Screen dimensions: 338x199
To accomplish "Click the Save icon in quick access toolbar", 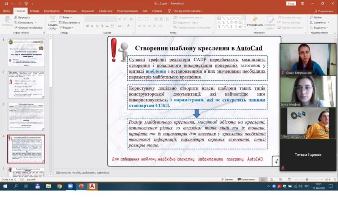I will pos(6,3).
